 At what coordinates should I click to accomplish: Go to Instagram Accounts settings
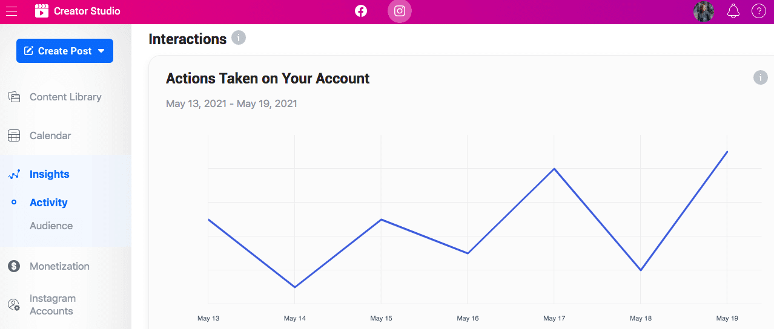coord(53,305)
